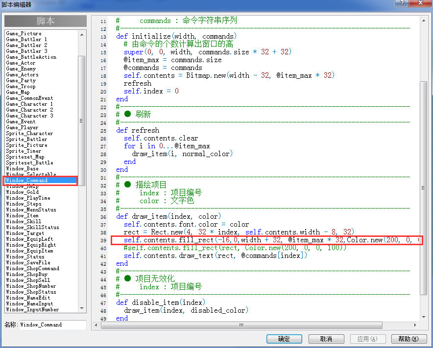
Task: Select Window_NameEdit script
Action: tap(28, 298)
